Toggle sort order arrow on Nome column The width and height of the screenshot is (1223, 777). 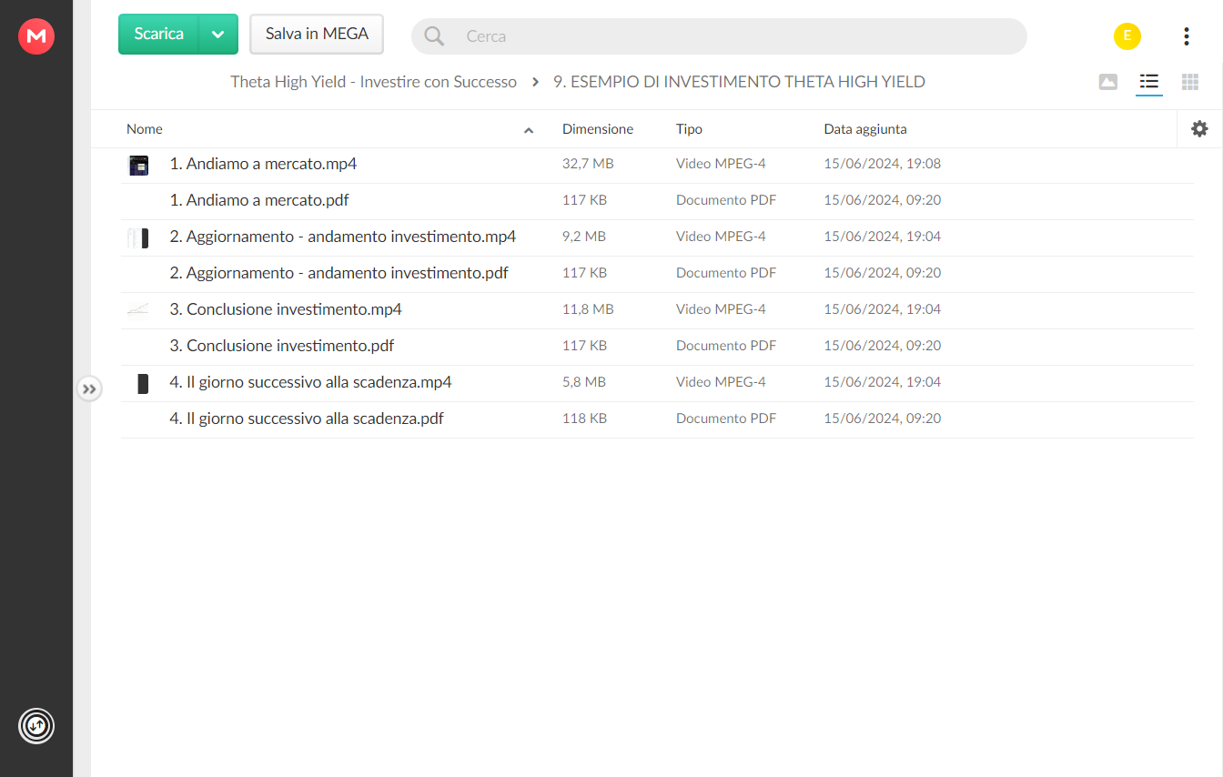[x=529, y=130]
